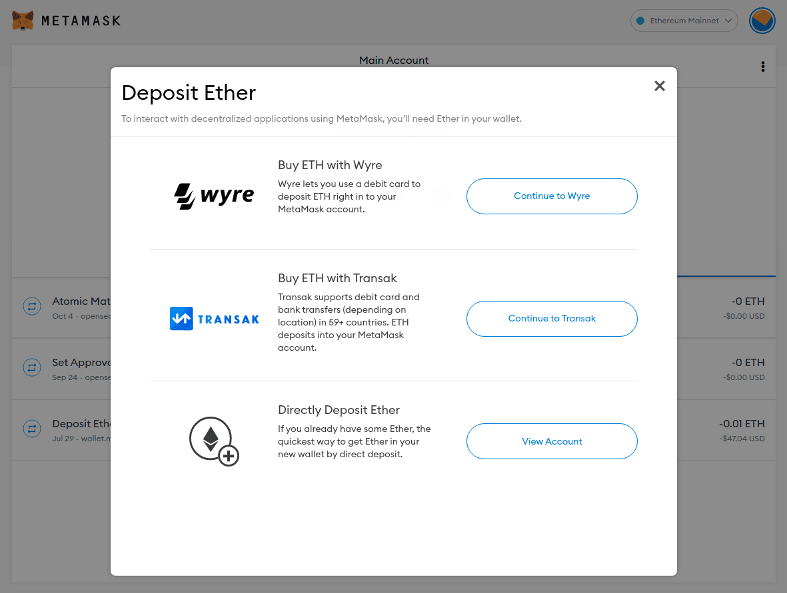Click the Ethereum deposit plus icon
787x593 pixels.
(x=214, y=441)
